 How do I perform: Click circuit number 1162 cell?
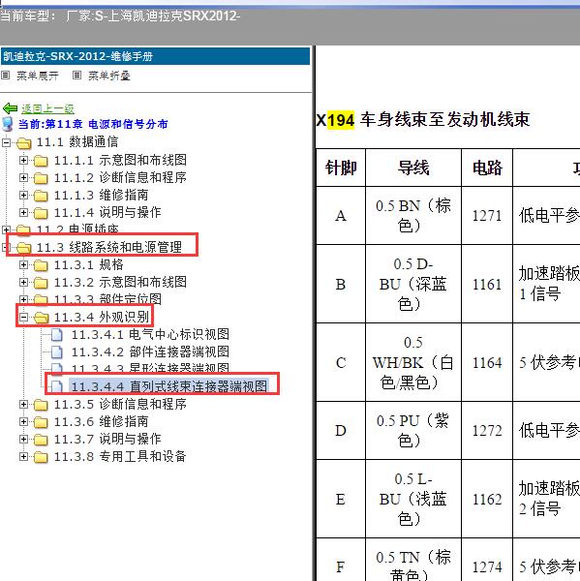(x=487, y=499)
